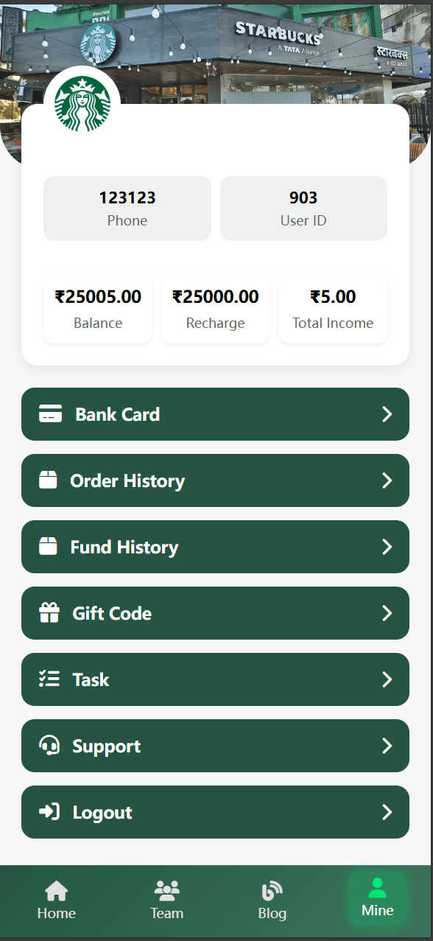The image size is (433, 941).
Task: Click the ₹25005.00 Balance card
Action: pyautogui.click(x=98, y=309)
